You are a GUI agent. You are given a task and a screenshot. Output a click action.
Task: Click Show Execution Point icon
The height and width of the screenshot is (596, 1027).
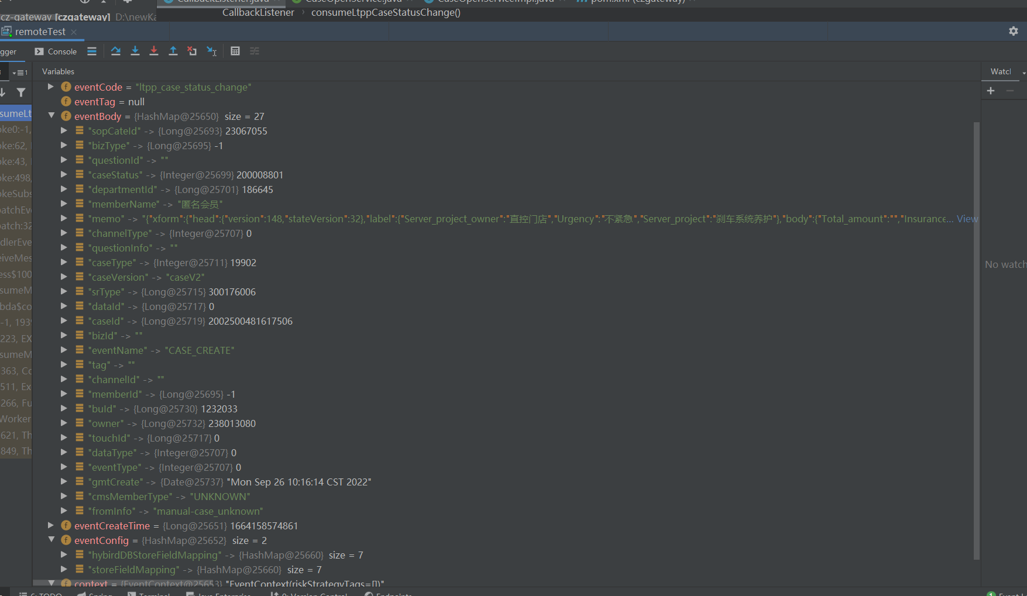92,51
